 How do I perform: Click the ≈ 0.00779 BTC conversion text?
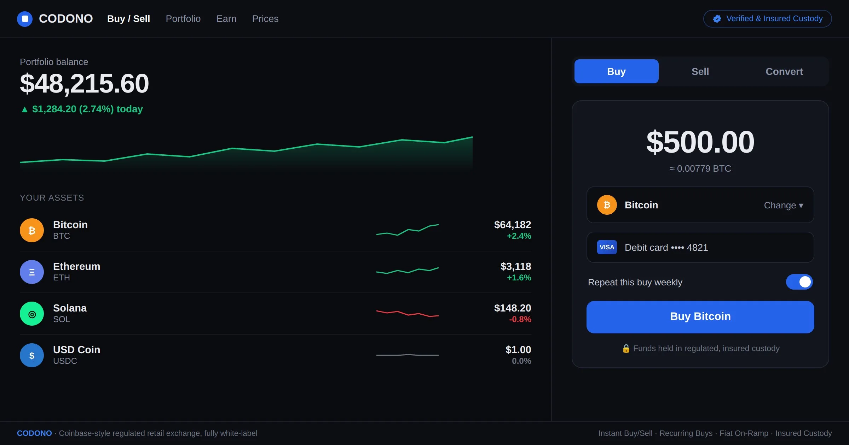click(x=700, y=168)
